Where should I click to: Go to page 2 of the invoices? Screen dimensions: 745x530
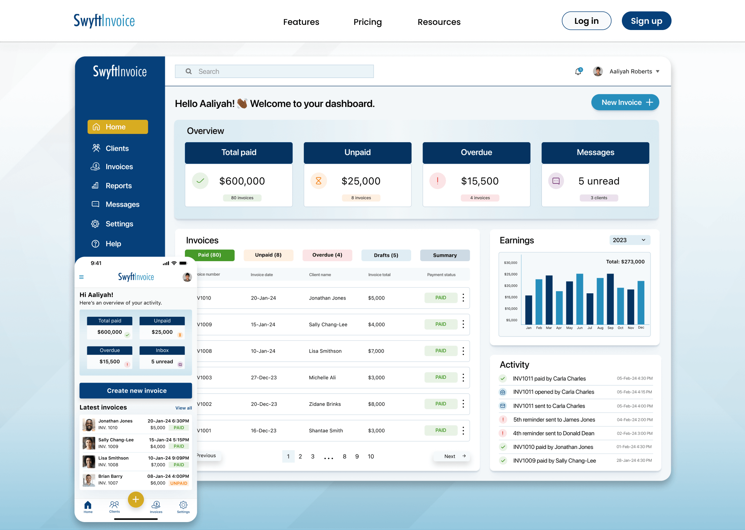point(300,457)
